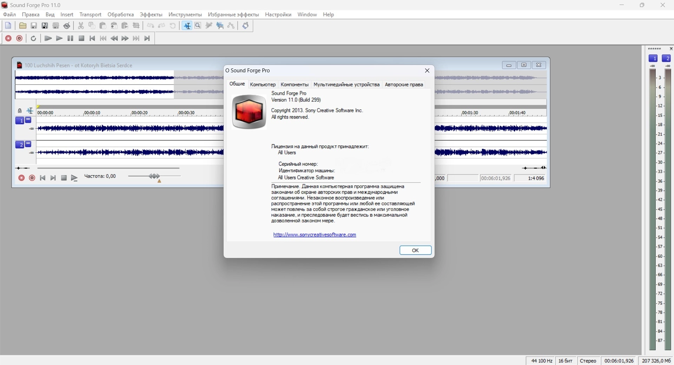Toggle the lock icon beside the time ruler
Image resolution: width=674 pixels, height=365 pixels.
click(20, 111)
